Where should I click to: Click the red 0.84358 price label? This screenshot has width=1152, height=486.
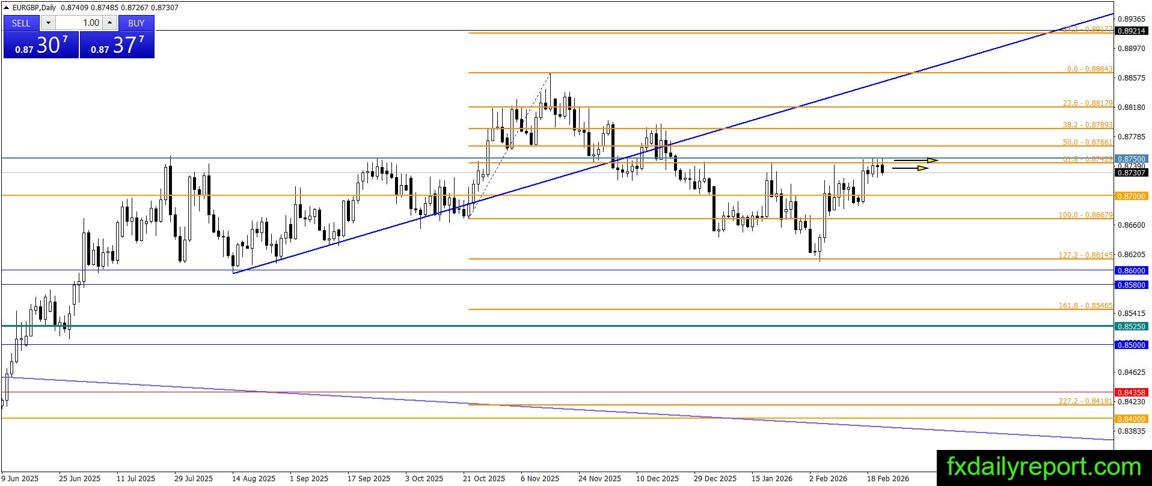coord(1131,392)
